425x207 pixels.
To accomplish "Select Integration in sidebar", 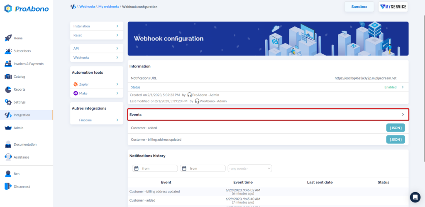I will pos(27,115).
